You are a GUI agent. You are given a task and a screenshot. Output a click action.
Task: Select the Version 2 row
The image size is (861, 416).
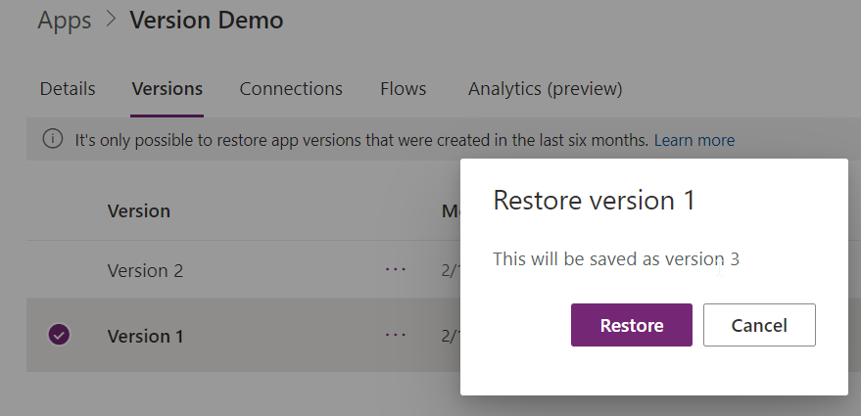coord(243,269)
